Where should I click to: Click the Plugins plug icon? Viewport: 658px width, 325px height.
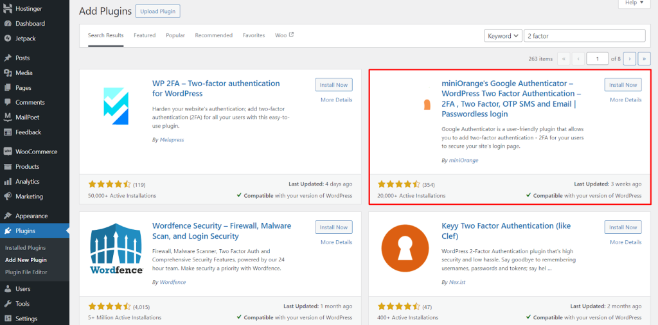pos(8,231)
